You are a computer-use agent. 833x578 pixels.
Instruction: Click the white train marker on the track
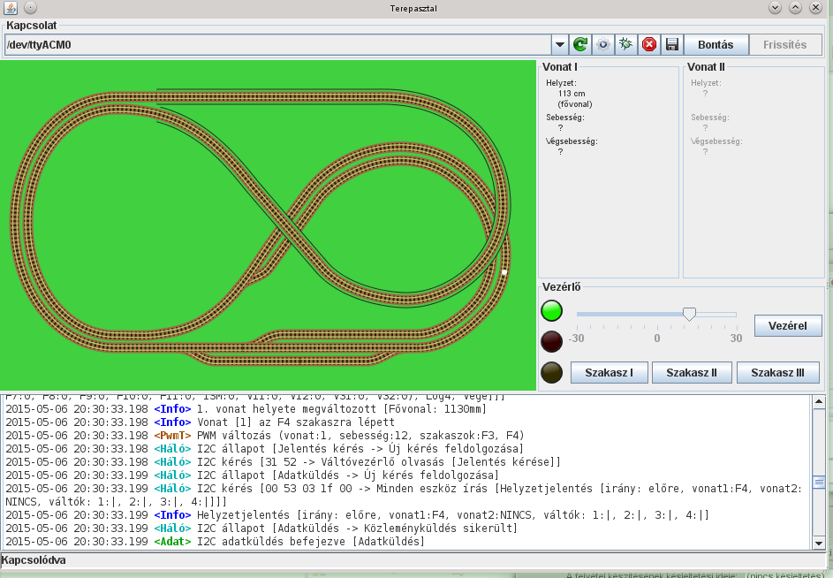504,272
